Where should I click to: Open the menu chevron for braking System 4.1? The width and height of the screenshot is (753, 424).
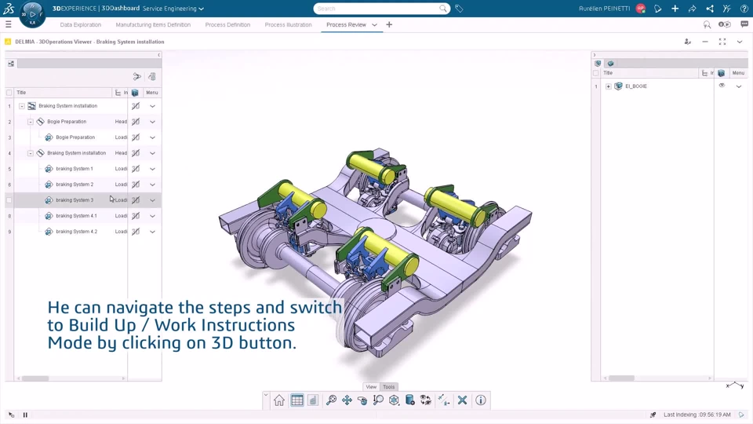(x=152, y=216)
